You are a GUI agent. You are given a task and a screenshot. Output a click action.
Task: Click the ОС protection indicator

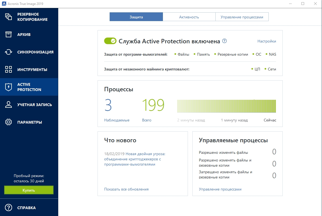pyautogui.click(x=257, y=54)
